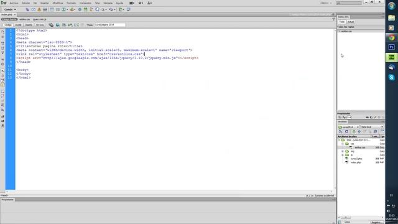The height and width of the screenshot is (224, 398).
Task: Expand the img folder
Action: point(343,151)
